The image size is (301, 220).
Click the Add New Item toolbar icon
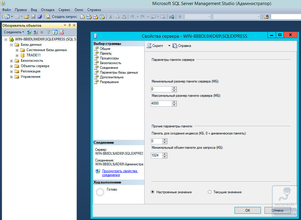pos(17,17)
